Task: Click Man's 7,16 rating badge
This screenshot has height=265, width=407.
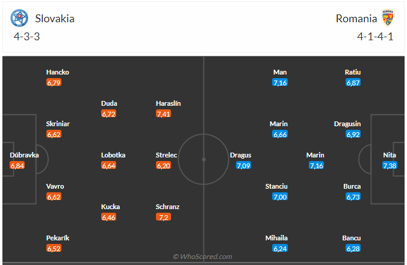Action: pos(279,82)
